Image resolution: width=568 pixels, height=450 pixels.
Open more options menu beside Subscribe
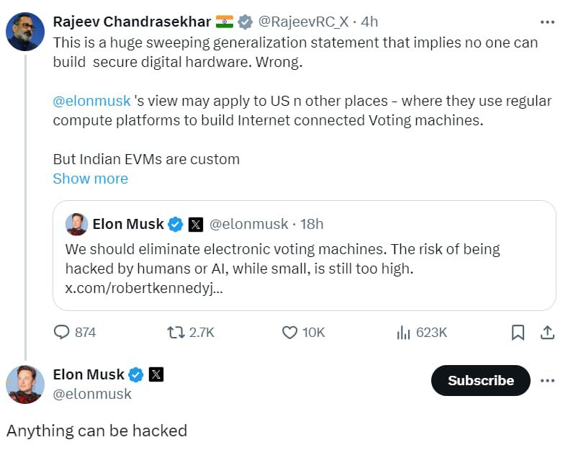[x=547, y=380]
